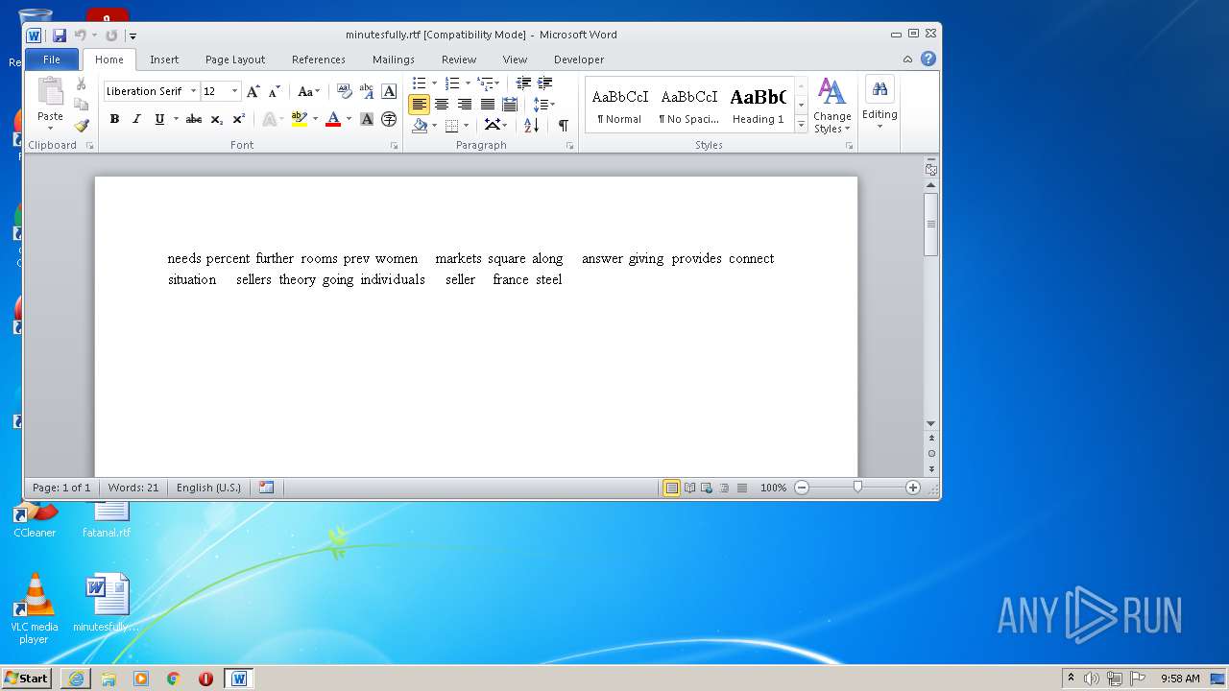The width and height of the screenshot is (1229, 691).
Task: Apply the No Spacing style
Action: click(x=689, y=105)
